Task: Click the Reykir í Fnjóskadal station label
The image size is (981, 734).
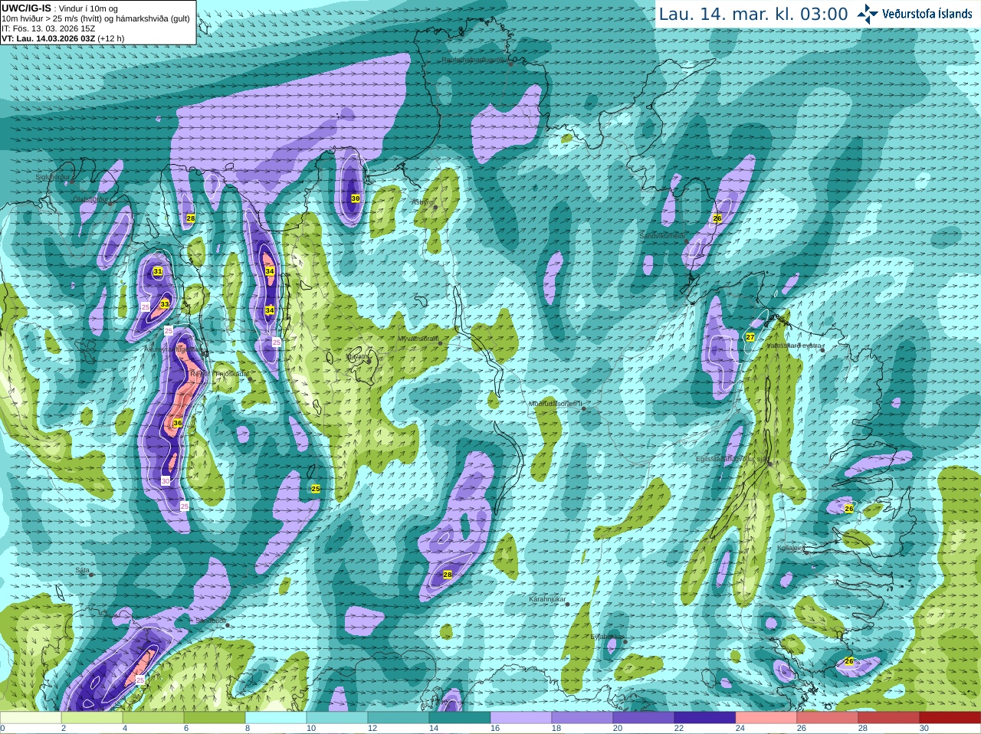Action: click(219, 375)
